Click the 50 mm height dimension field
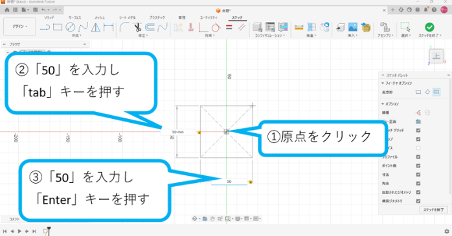 click(x=178, y=132)
